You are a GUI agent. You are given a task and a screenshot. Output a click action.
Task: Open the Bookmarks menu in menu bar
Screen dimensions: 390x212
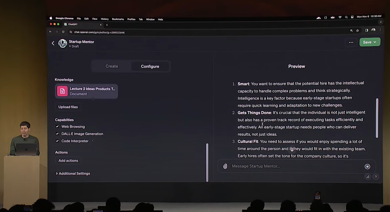tap(118, 19)
